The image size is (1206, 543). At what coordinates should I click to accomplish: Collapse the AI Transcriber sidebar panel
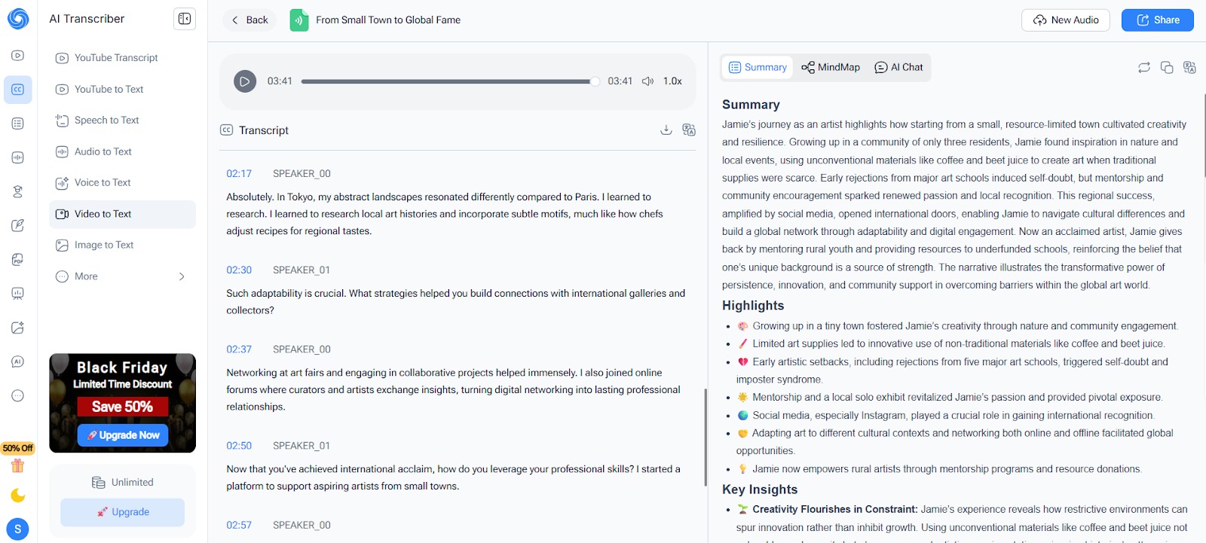(x=184, y=19)
